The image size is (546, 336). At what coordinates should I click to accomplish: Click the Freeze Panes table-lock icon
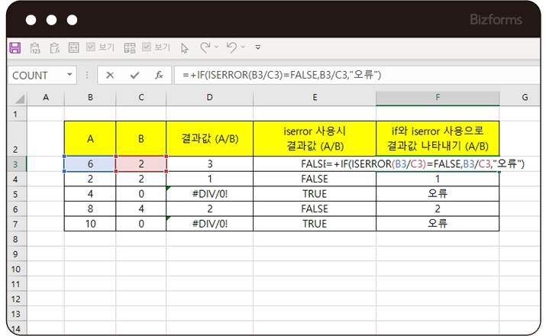pos(130,47)
